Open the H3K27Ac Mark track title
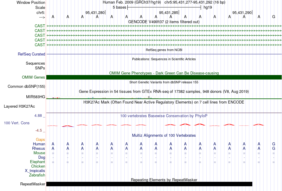The image size is (282, 191). coord(164,102)
